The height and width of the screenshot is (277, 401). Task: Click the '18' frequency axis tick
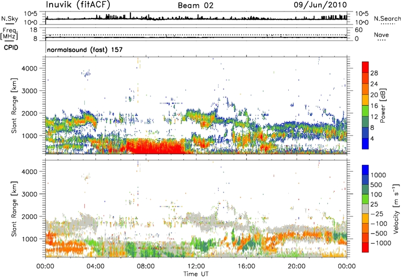click(34, 30)
